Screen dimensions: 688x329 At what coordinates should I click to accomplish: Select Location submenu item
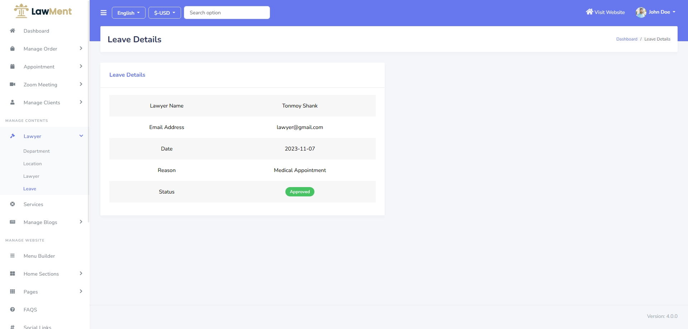point(33,164)
